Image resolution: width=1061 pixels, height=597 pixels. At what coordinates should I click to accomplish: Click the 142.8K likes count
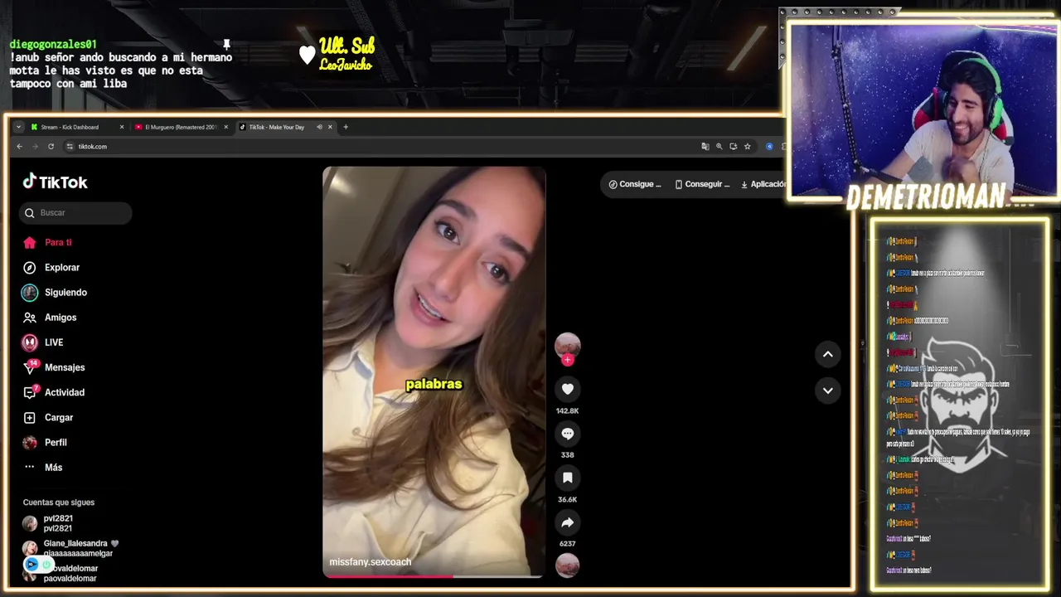(x=568, y=410)
